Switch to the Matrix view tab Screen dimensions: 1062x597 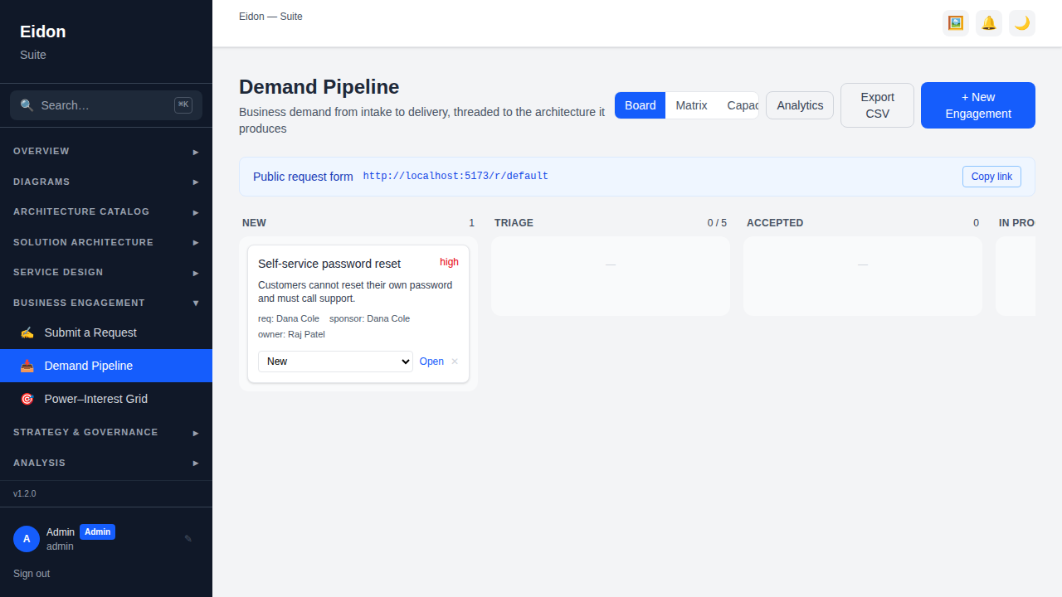click(x=691, y=105)
